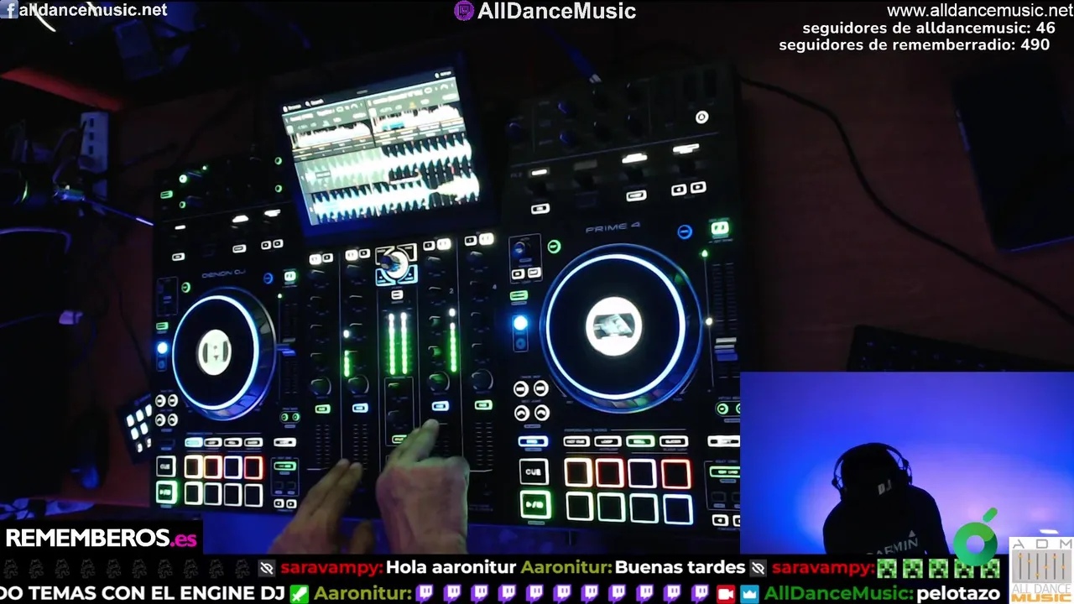1074x604 pixels.
Task: Touch the right deck jog wheel center display
Action: coord(614,325)
